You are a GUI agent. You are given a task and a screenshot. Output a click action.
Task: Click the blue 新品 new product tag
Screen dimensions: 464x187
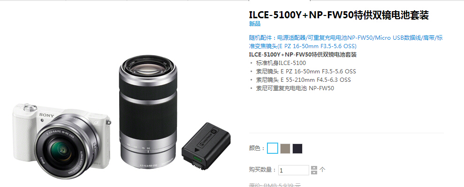tap(254, 24)
